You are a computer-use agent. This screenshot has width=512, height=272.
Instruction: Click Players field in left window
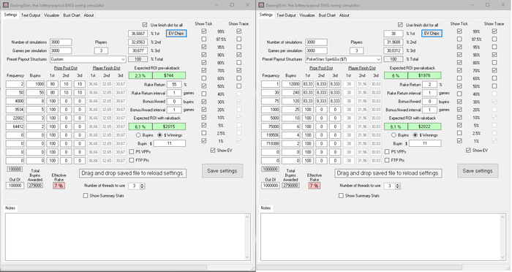click(101, 50)
